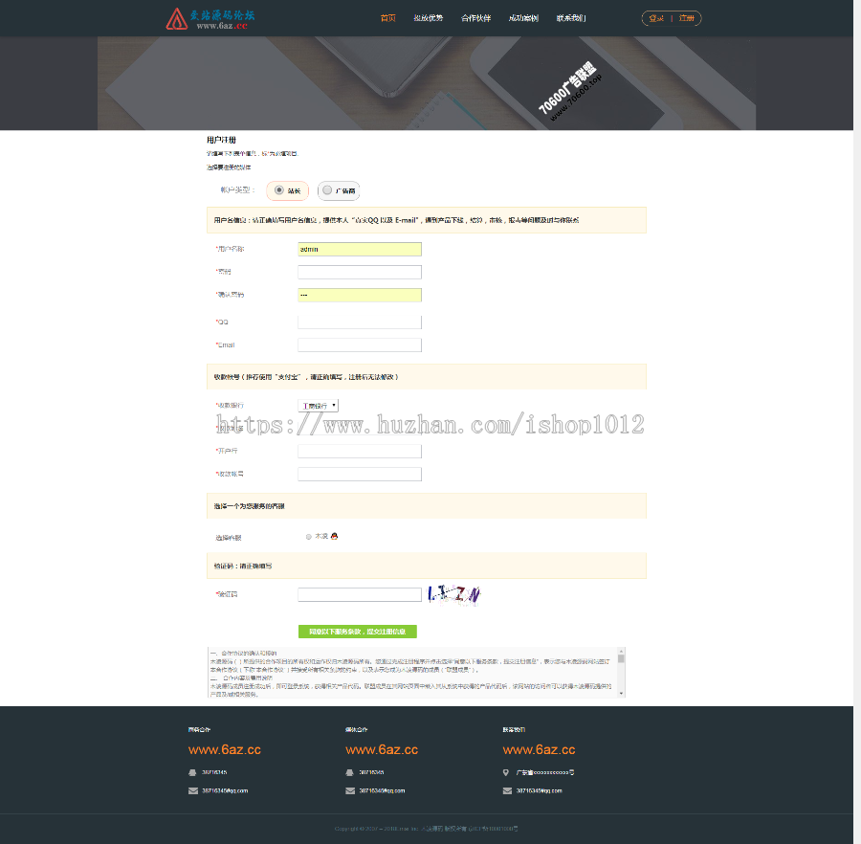
Task: Select the 站长 (webmaster) account type radio
Action: (279, 190)
